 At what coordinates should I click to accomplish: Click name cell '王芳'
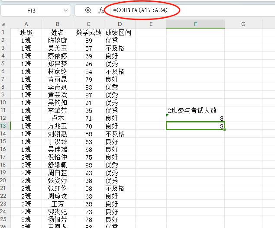point(57,204)
